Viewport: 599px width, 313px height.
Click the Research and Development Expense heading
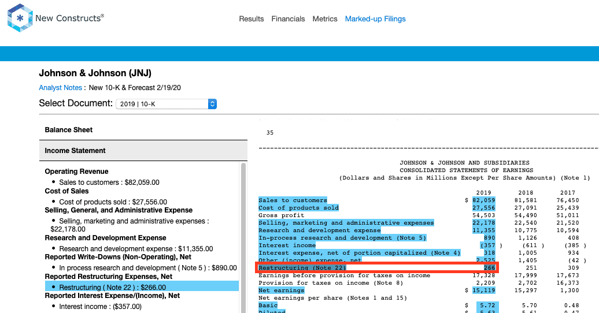(x=105, y=238)
